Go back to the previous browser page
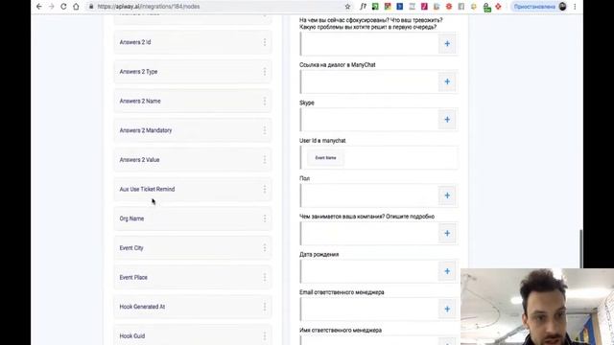The width and height of the screenshot is (614, 345). point(38,7)
